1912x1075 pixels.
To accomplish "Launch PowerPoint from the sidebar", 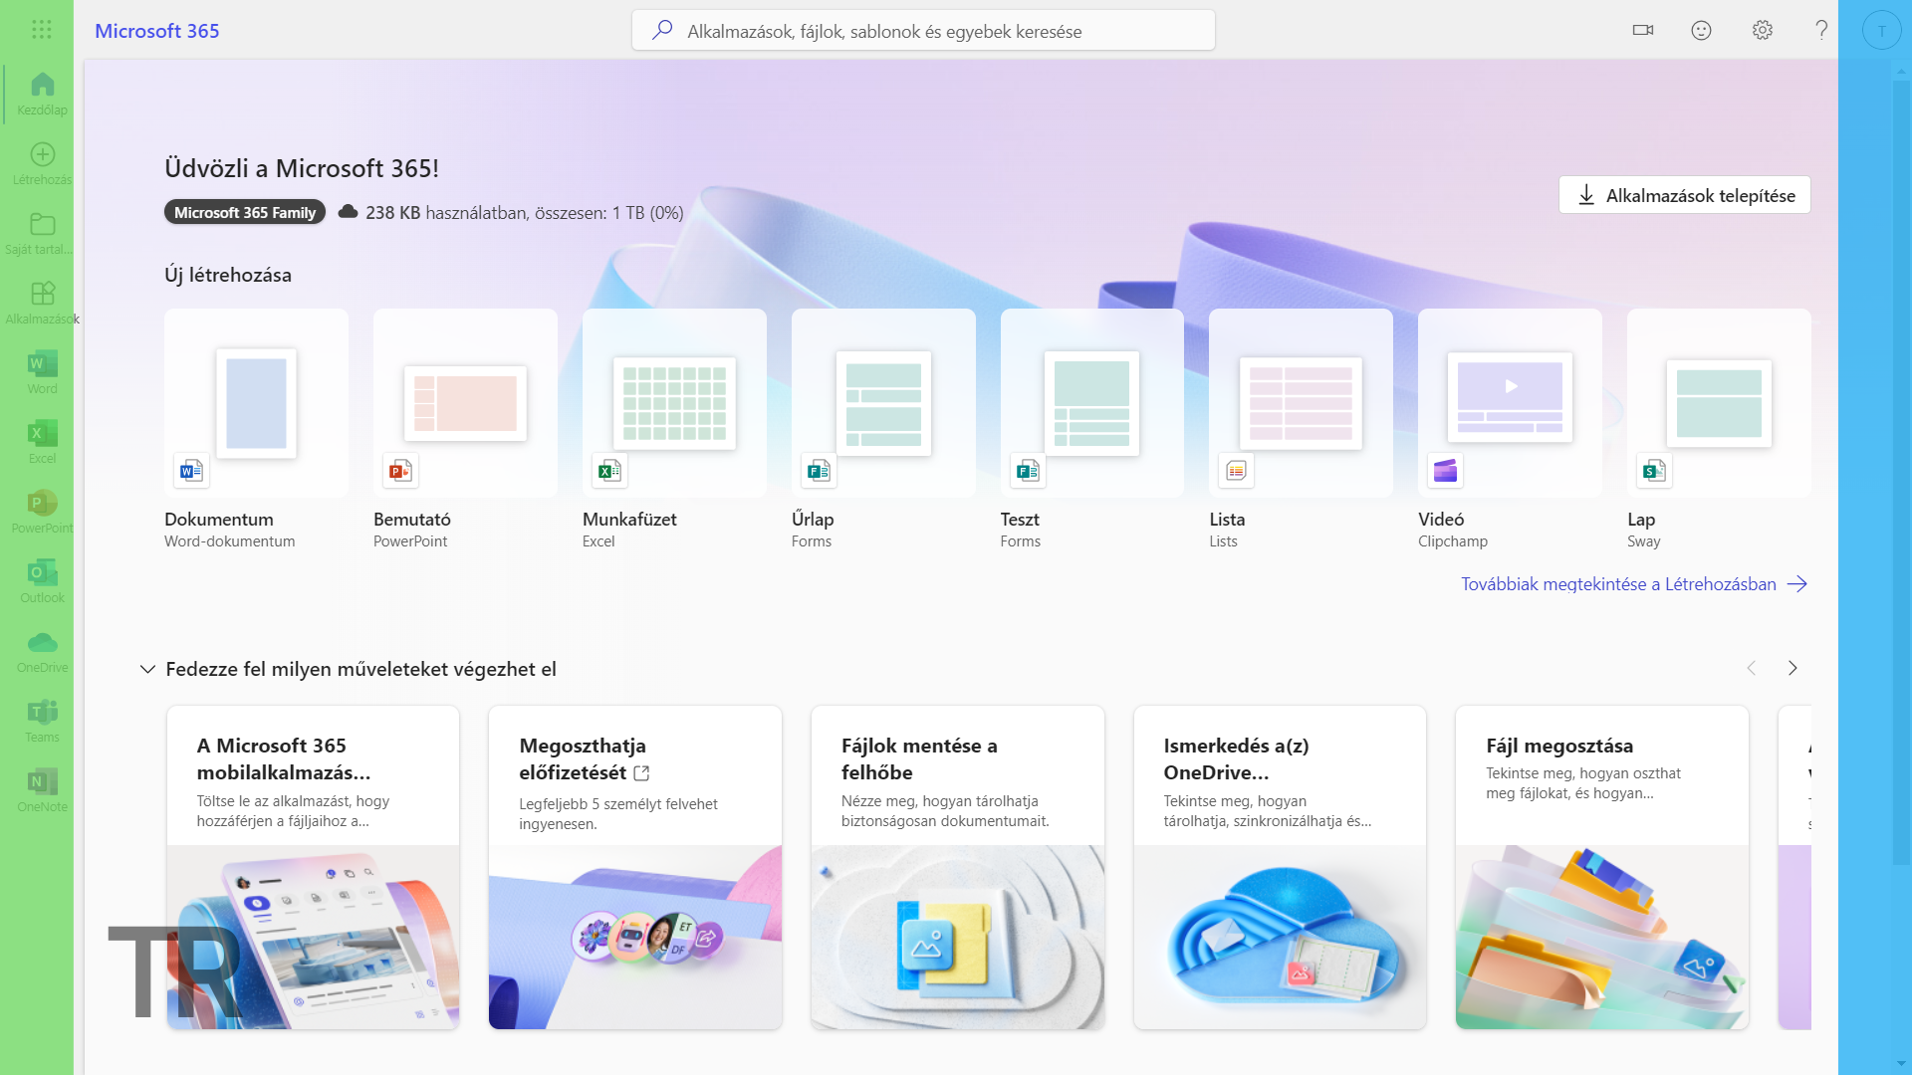I will click(42, 513).
